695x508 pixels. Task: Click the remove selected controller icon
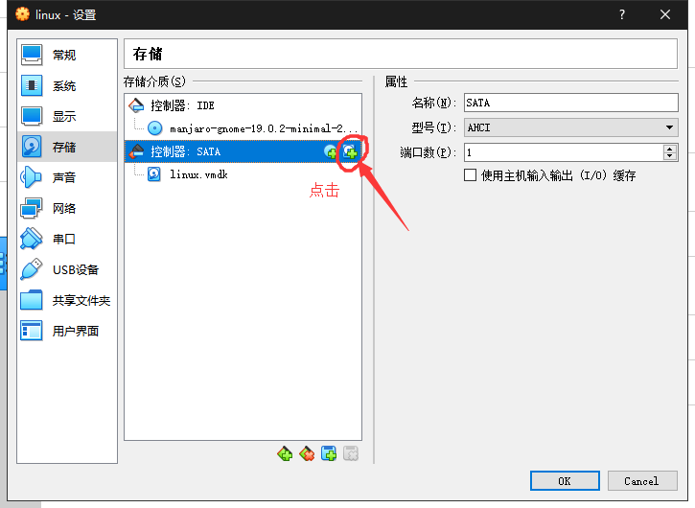[x=307, y=454]
